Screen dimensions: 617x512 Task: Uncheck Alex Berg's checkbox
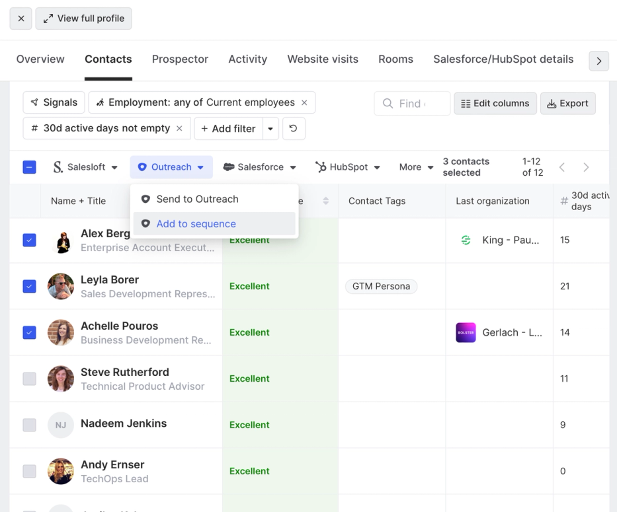(x=30, y=240)
